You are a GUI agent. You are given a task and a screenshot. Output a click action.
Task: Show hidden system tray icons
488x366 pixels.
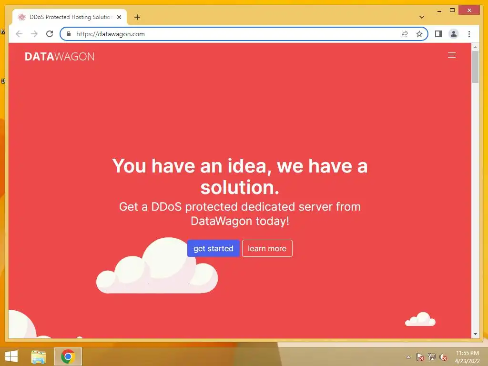click(408, 357)
